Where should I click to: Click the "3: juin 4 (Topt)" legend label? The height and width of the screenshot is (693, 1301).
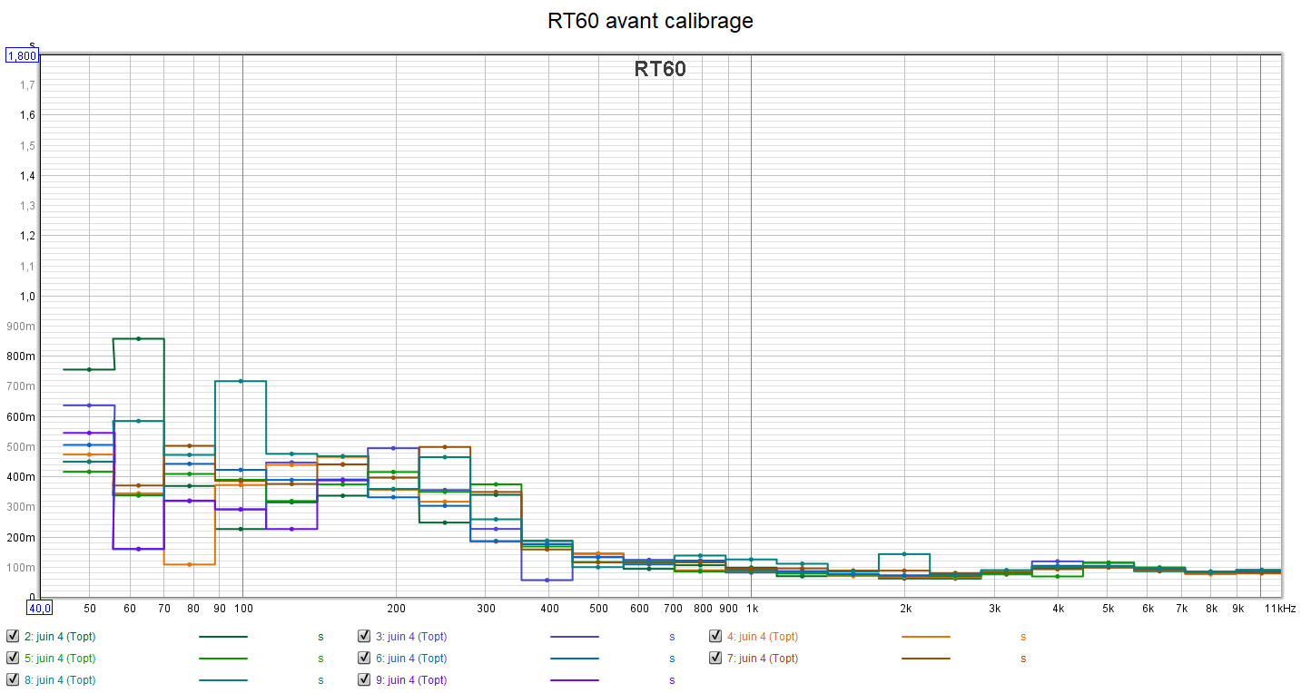tap(411, 637)
